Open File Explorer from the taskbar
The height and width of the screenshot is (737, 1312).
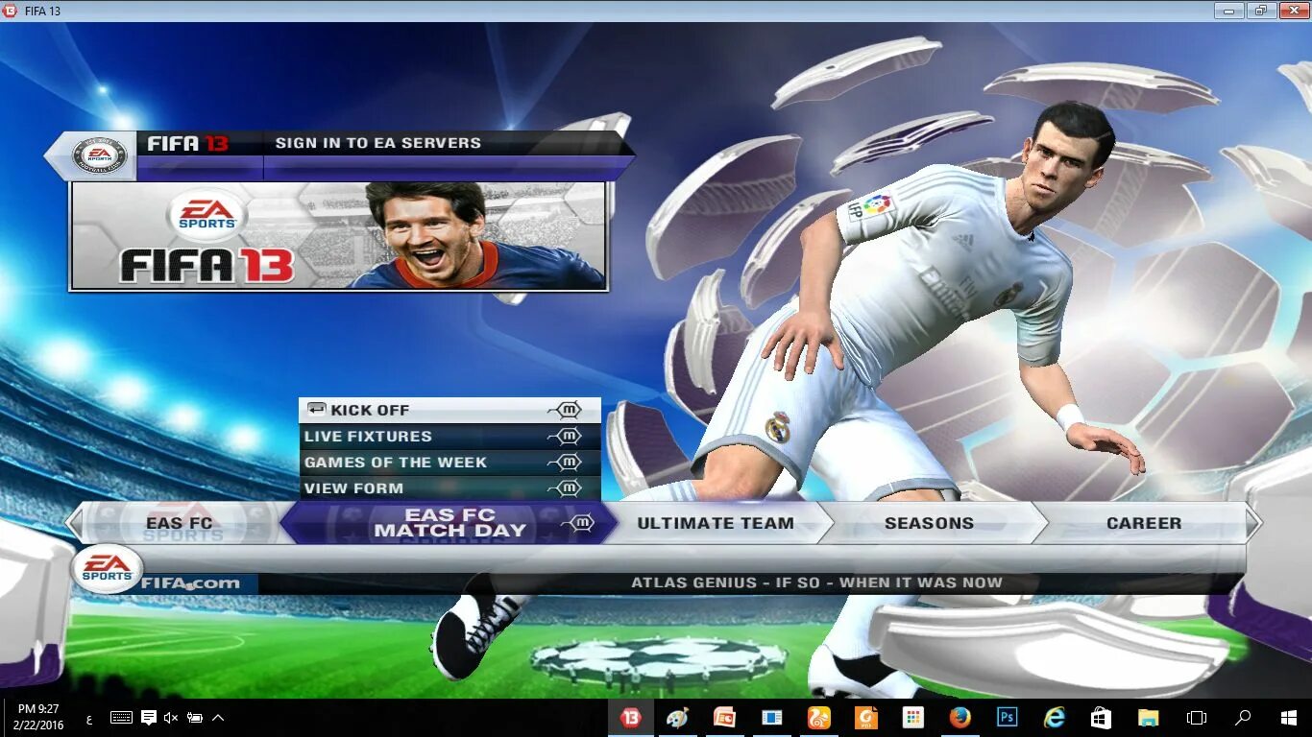(x=1148, y=717)
